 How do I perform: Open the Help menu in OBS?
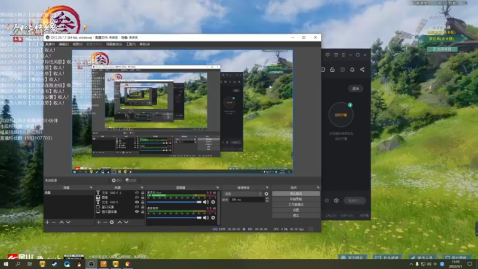click(145, 44)
